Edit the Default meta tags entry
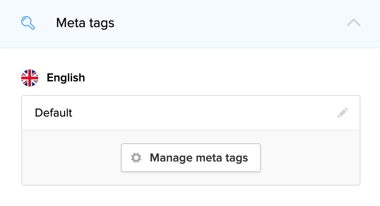Viewport: 380px width, 206px height. [x=343, y=113]
